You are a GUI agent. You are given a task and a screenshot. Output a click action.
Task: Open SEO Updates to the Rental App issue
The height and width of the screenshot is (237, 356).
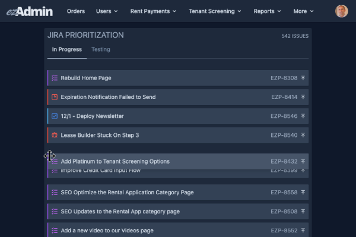point(178,212)
